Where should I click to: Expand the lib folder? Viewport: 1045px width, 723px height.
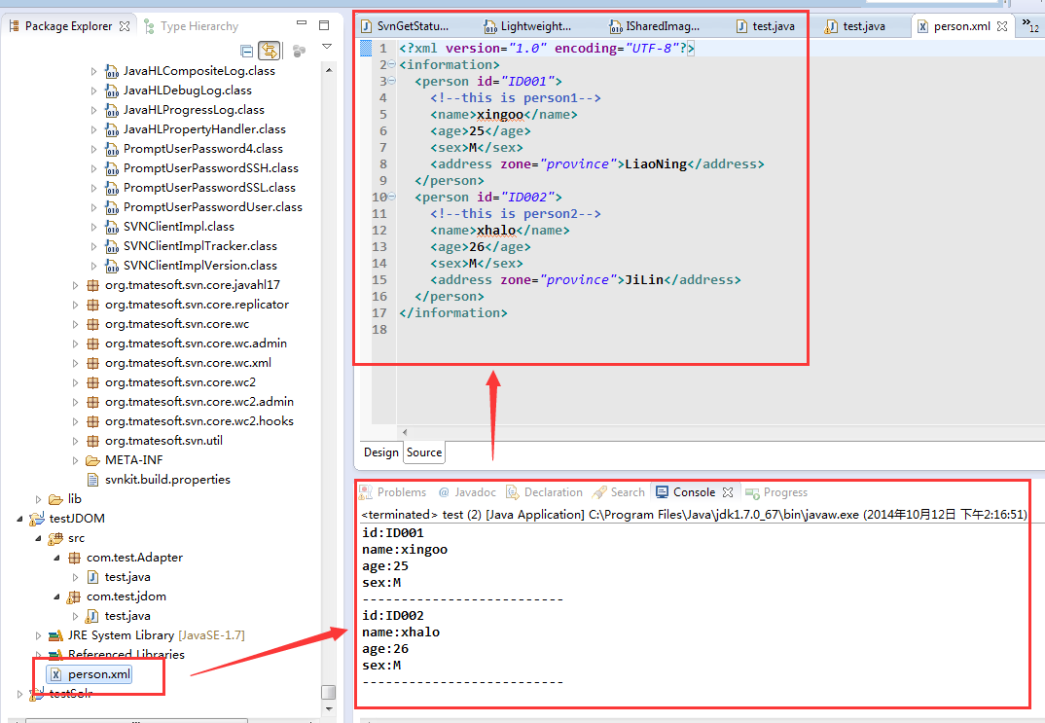click(38, 499)
